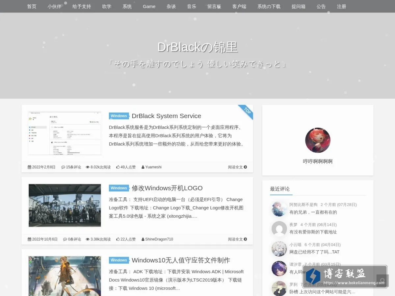This screenshot has width=395, height=296.
Task: Click the eye icon beside 8.02k次阅读
Action: [88, 167]
